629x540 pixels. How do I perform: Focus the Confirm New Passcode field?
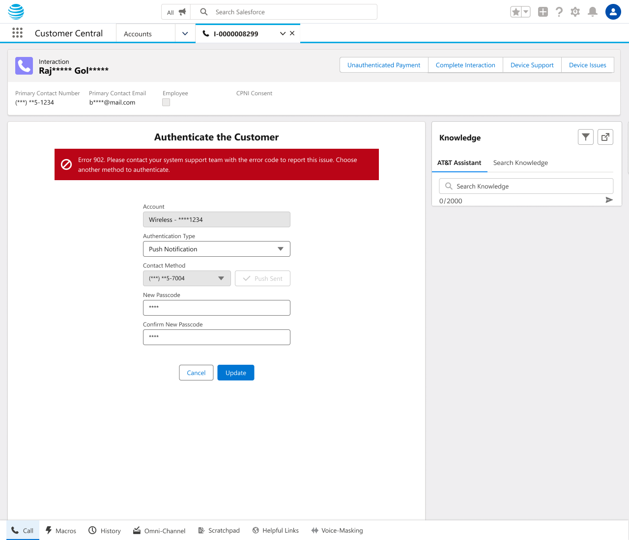click(x=217, y=337)
